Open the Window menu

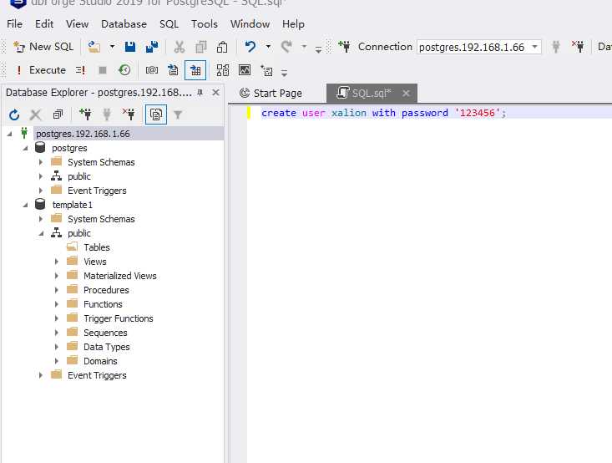tap(250, 24)
